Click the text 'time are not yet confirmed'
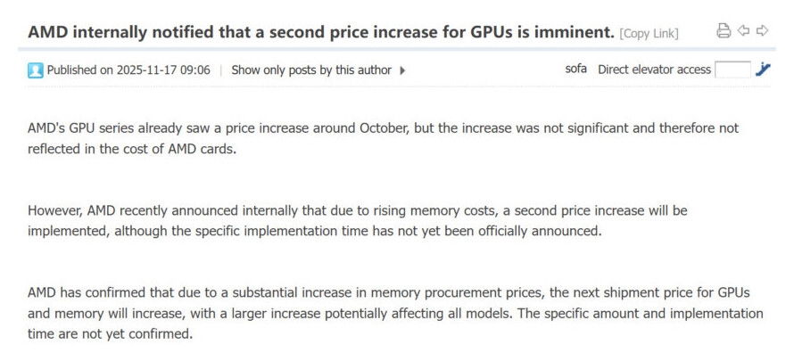The height and width of the screenshot is (361, 794). (111, 334)
